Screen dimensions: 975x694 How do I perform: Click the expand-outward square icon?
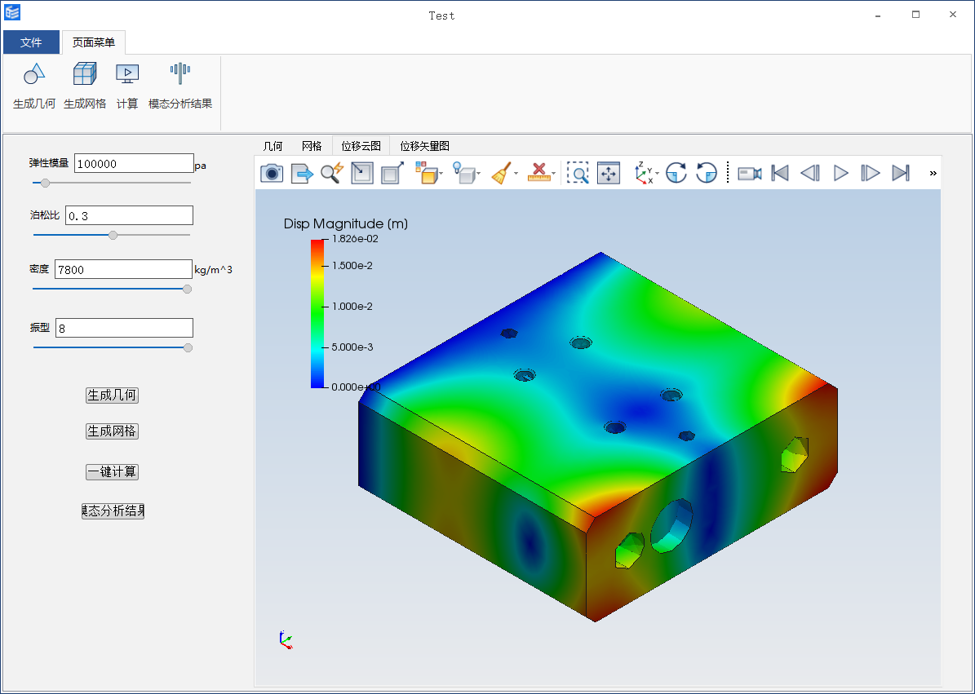(392, 173)
